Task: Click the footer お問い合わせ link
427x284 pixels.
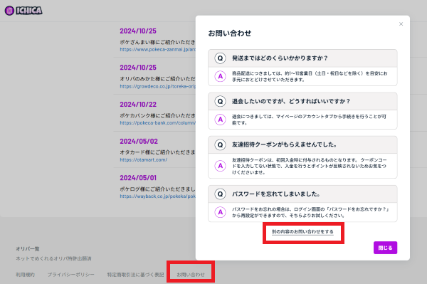Action: [191, 275]
